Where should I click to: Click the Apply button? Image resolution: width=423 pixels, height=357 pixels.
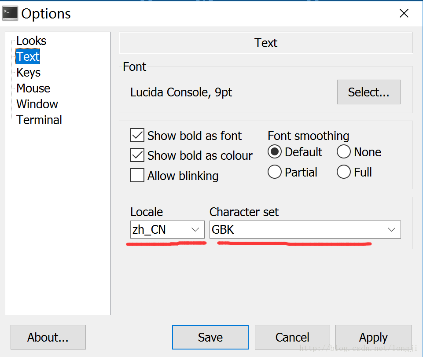pos(373,337)
